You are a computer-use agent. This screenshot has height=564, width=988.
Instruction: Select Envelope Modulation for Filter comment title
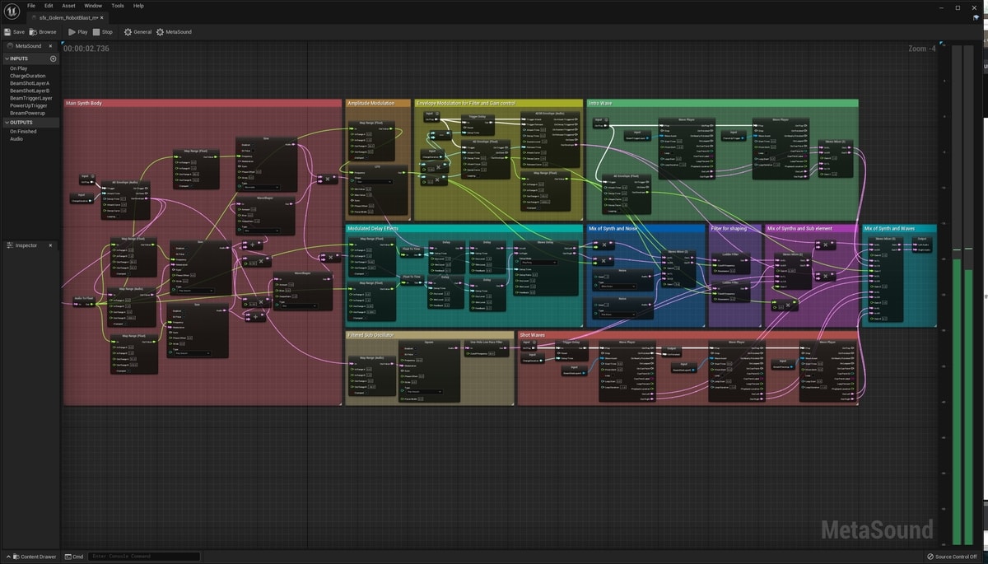[x=466, y=104]
